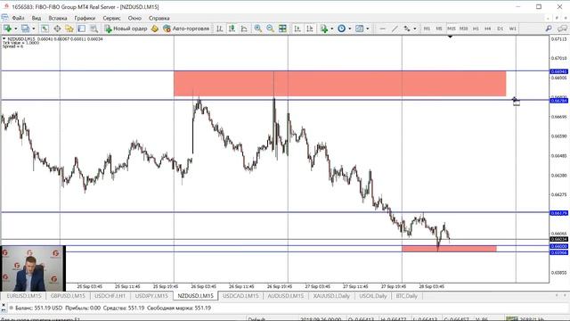Toggle the Chart Shift icon

coord(310,29)
